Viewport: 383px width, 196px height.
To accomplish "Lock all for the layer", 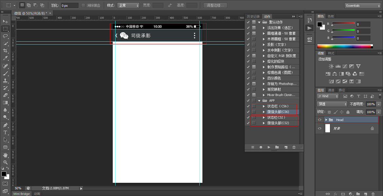I will (348, 112).
